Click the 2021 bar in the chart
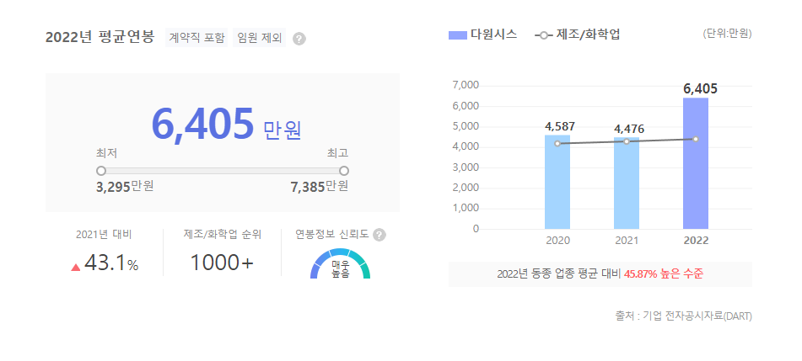802x361 pixels. [x=627, y=183]
